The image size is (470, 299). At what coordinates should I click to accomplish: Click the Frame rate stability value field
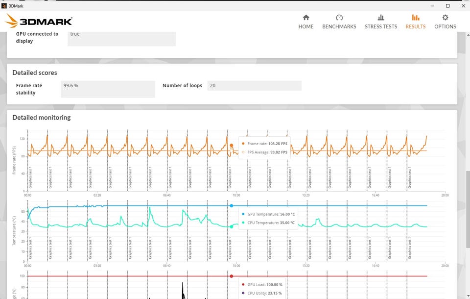click(108, 89)
